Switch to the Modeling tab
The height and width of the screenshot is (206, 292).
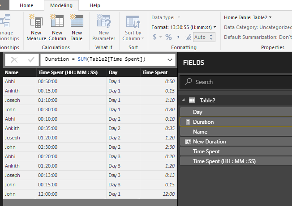click(61, 5)
